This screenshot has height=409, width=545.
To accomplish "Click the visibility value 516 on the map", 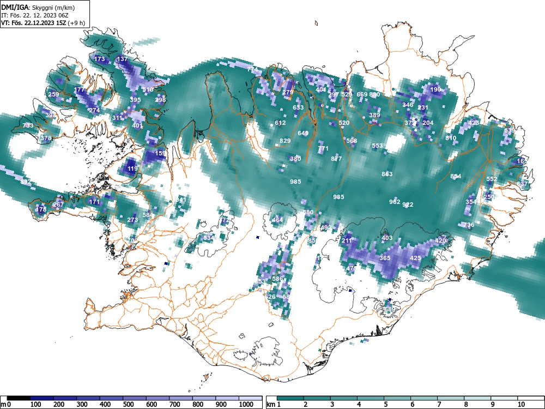I will [148, 89].
